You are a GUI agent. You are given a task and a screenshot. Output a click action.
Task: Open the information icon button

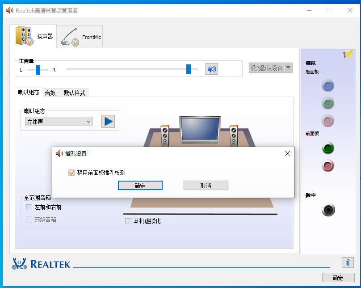click(348, 263)
